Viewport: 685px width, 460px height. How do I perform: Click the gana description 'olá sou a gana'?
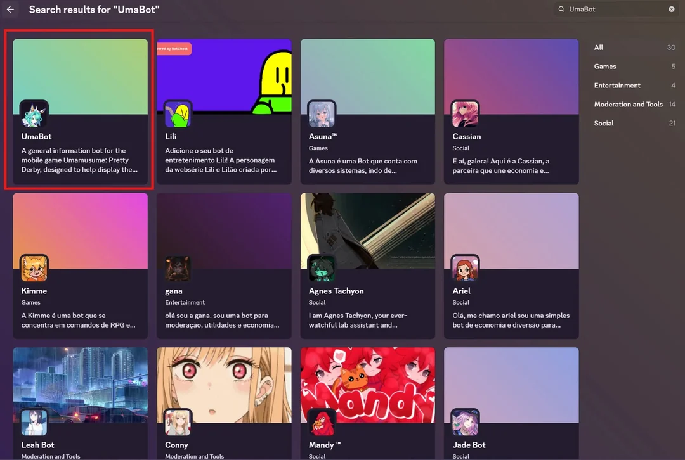click(222, 321)
